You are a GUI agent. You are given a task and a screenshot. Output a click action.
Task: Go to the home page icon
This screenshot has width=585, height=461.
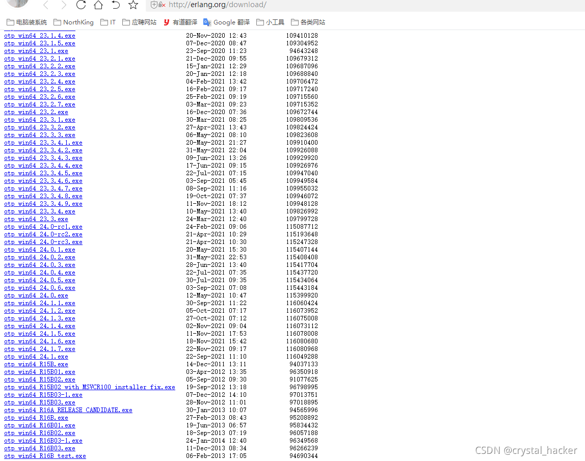click(98, 5)
